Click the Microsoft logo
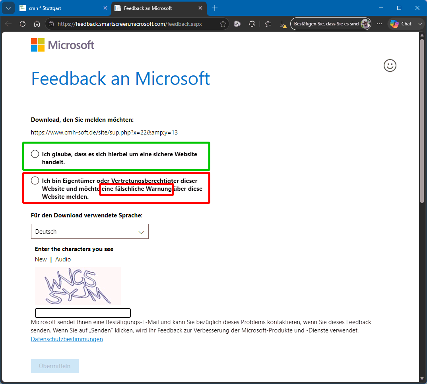Viewport: 427px width, 384px height. [63, 45]
